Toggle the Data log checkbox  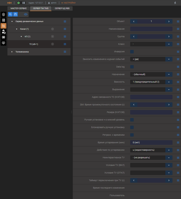132,67
